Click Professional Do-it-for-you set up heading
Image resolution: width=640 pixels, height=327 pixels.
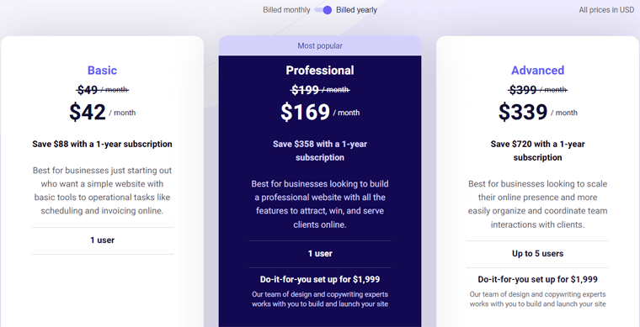[320, 279]
